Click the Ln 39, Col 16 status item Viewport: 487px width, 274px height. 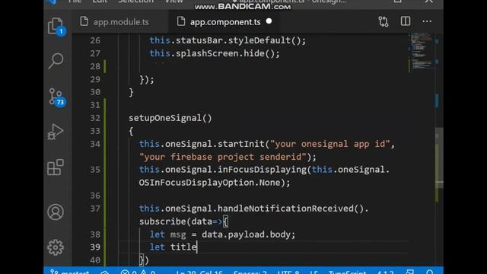199,272
